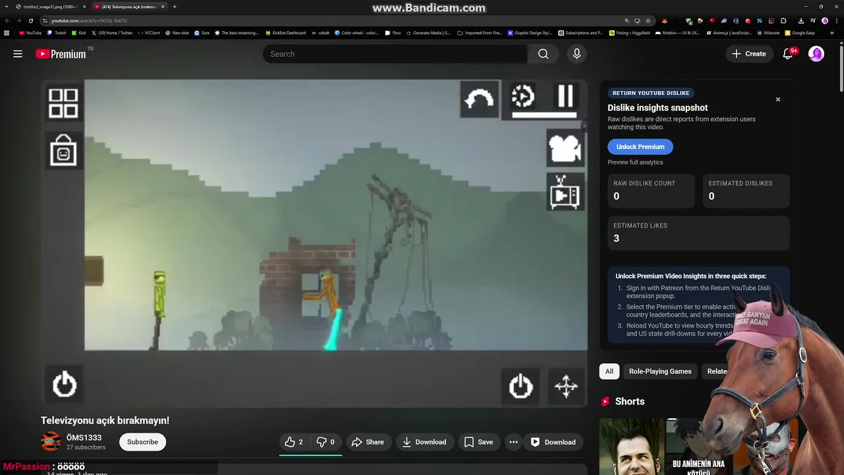The image size is (844, 475).
Task: Open the Create menu
Action: (x=749, y=54)
